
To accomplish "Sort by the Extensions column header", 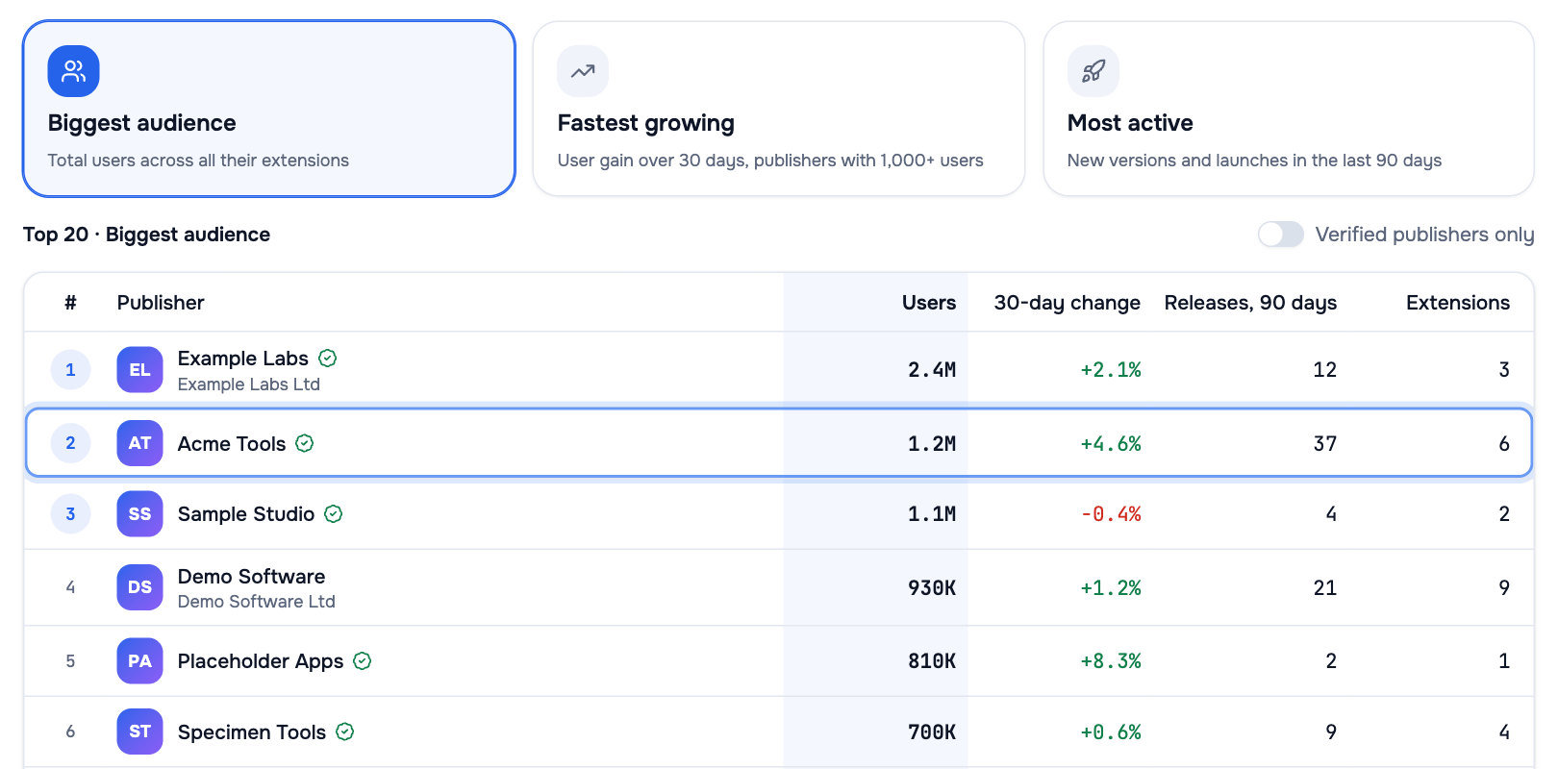I will click(1458, 303).
